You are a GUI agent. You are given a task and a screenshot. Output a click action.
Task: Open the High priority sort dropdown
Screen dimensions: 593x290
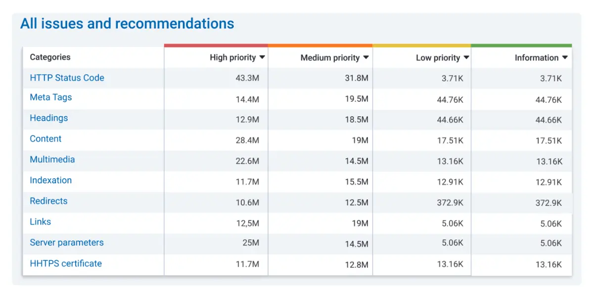point(263,57)
